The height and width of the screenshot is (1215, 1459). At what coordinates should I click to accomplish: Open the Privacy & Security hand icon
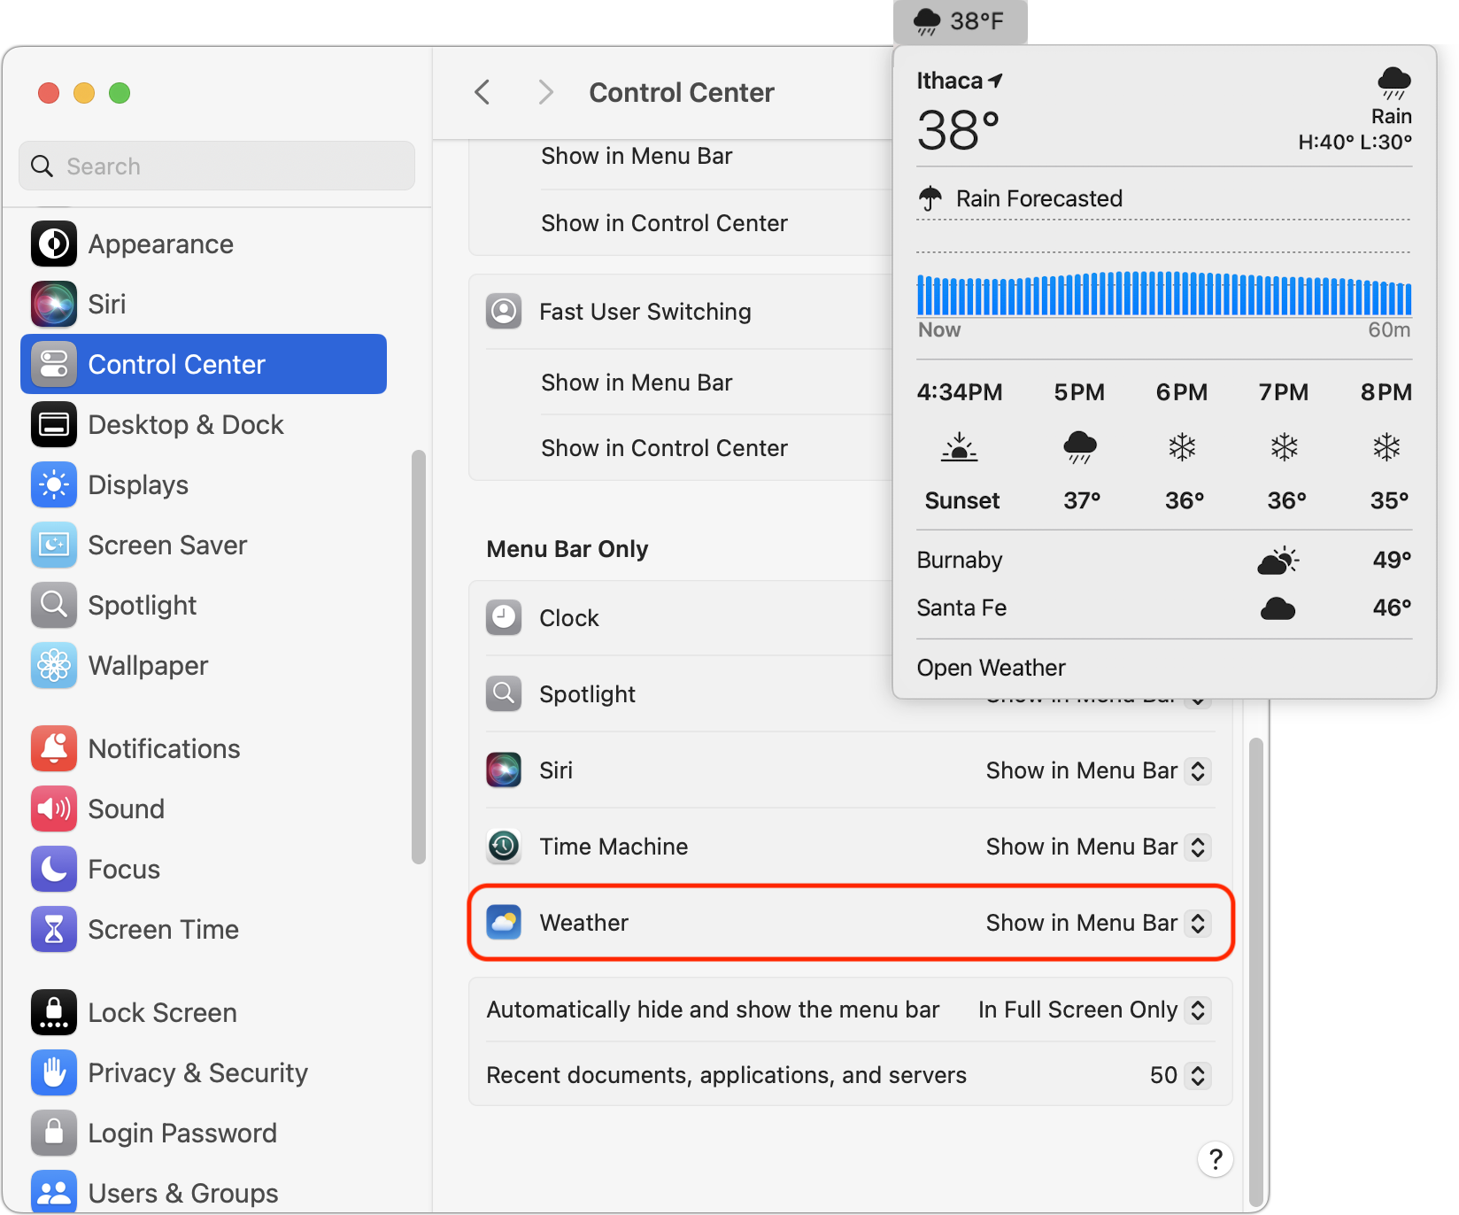(x=54, y=1072)
